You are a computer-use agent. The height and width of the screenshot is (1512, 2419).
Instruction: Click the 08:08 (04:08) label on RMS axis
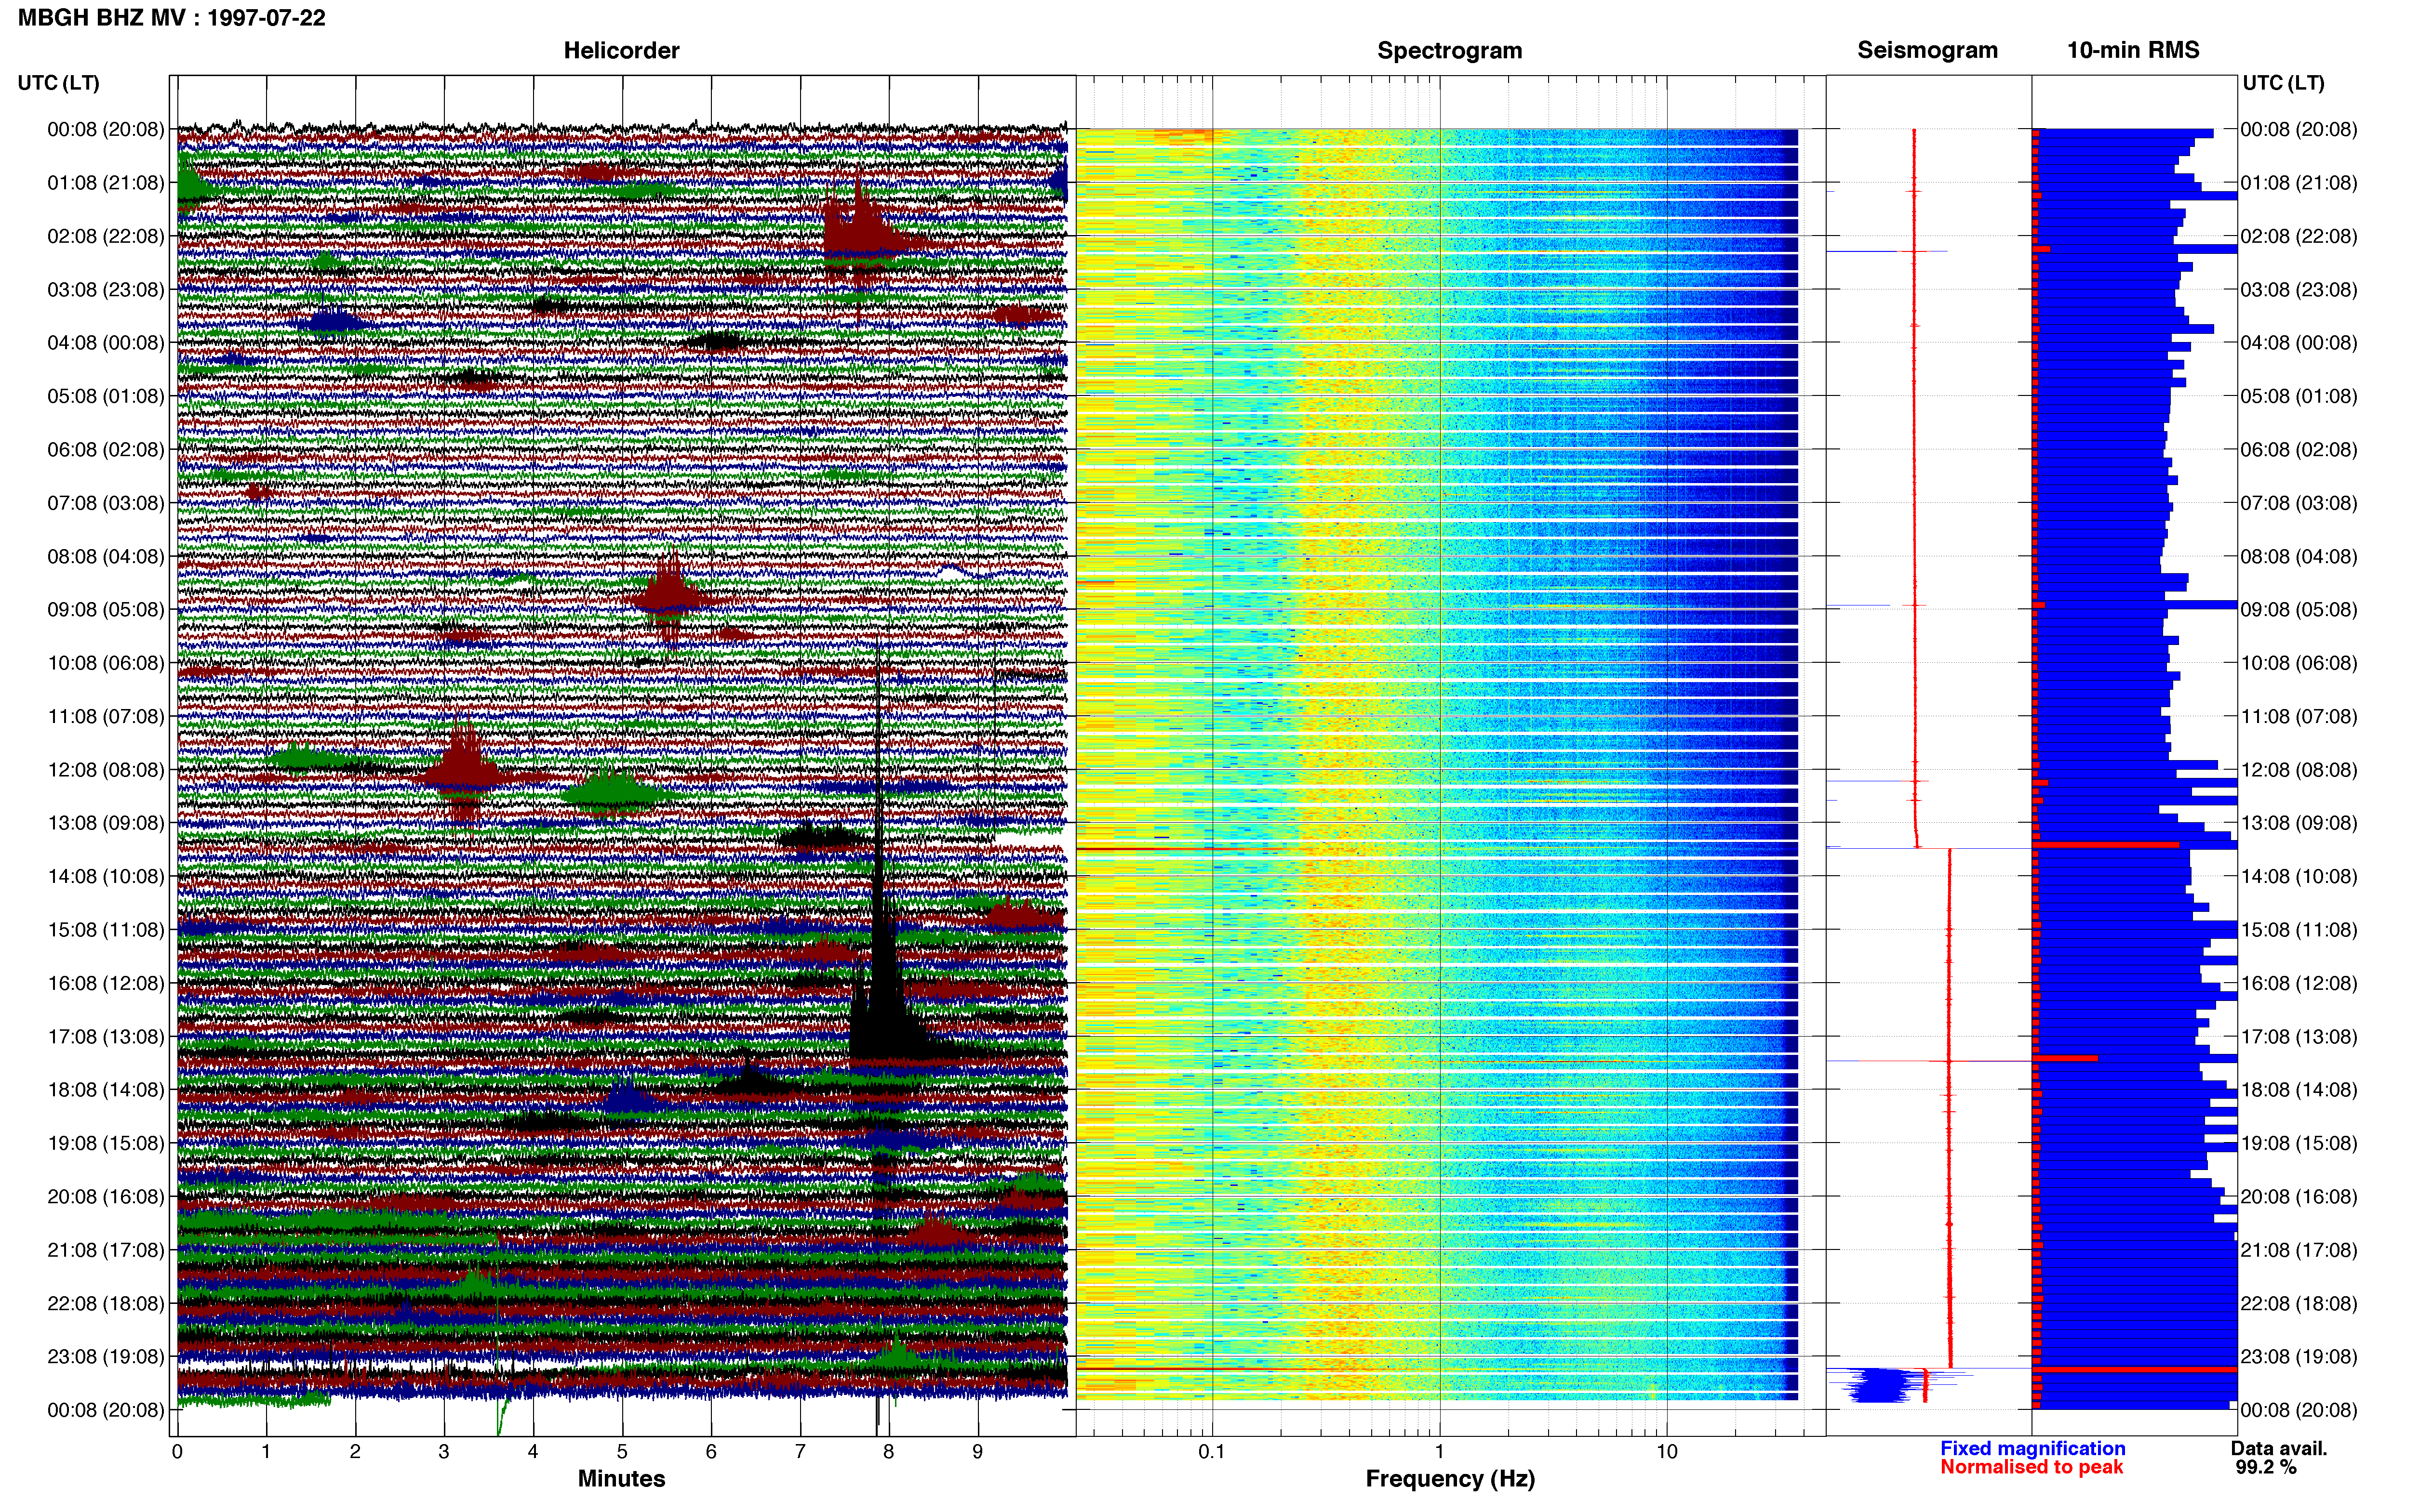(2299, 557)
